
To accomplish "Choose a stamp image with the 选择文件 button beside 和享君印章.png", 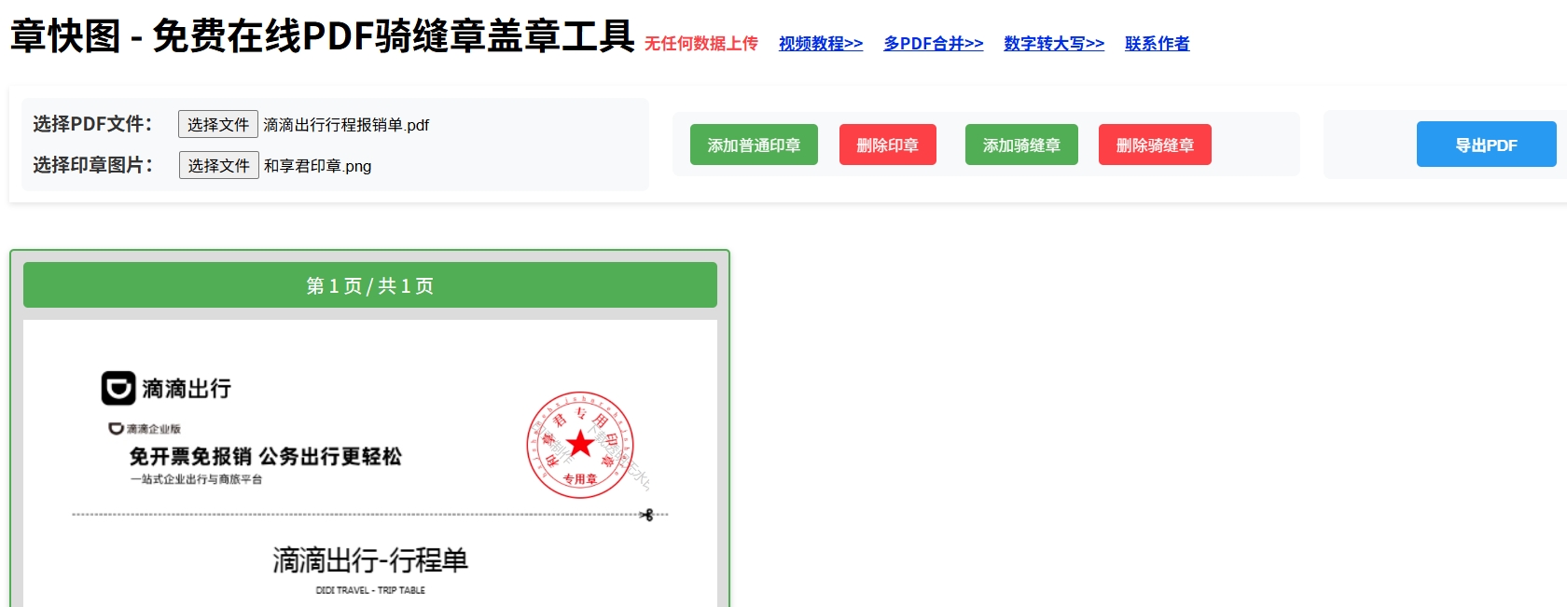I will (219, 165).
